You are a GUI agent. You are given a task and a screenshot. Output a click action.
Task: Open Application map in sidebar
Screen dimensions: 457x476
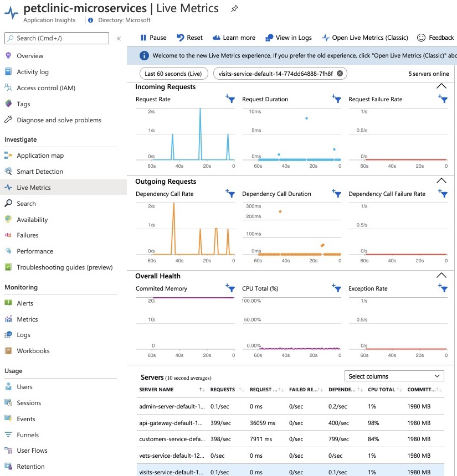40,156
